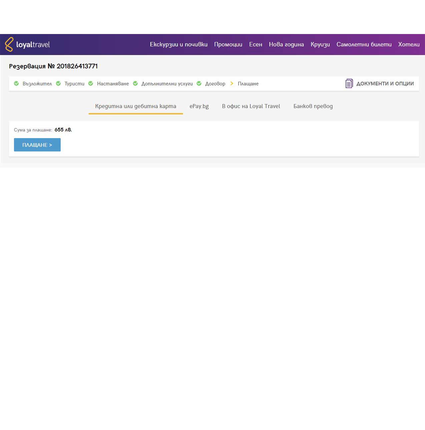Go to Договор step
This screenshot has width=425, height=430.
[215, 84]
